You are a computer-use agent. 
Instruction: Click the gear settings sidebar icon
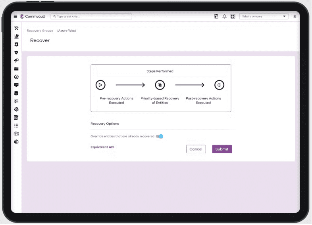click(16, 109)
